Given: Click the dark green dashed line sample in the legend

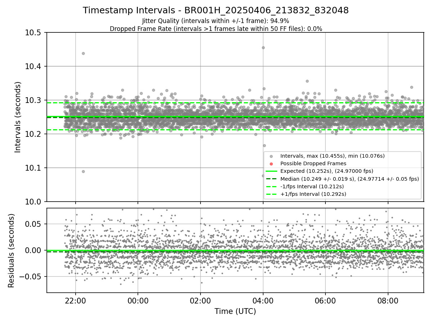Looking at the screenshot, I should coord(271,179).
